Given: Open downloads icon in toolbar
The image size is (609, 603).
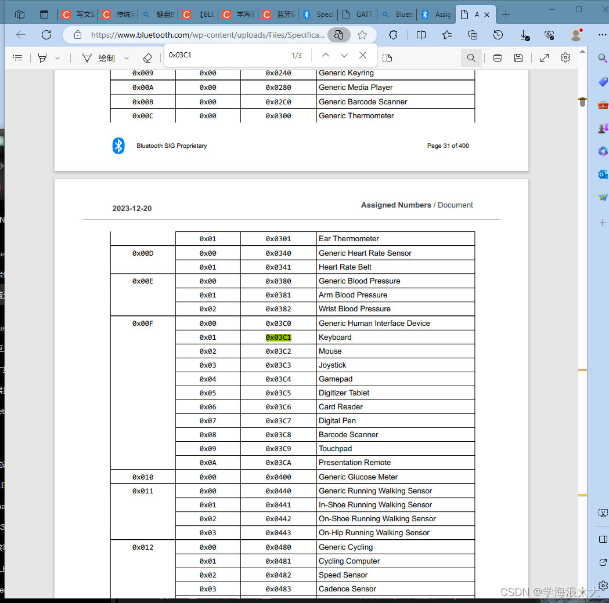Looking at the screenshot, I should [524, 35].
